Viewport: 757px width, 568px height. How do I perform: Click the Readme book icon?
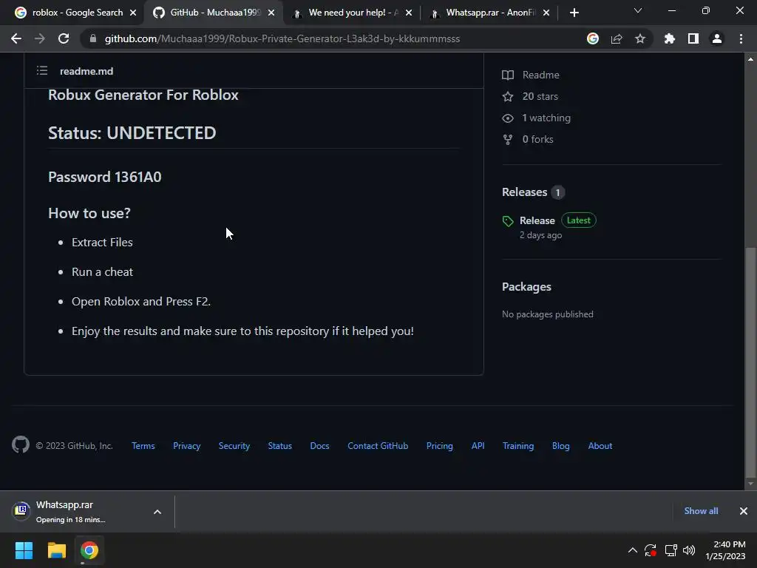[508, 75]
